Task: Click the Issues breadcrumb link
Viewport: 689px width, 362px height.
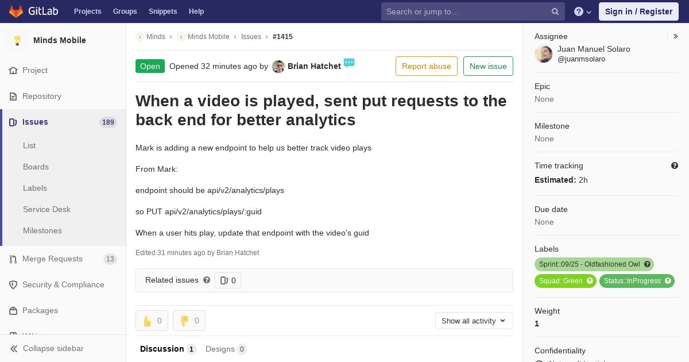Action: point(251,36)
